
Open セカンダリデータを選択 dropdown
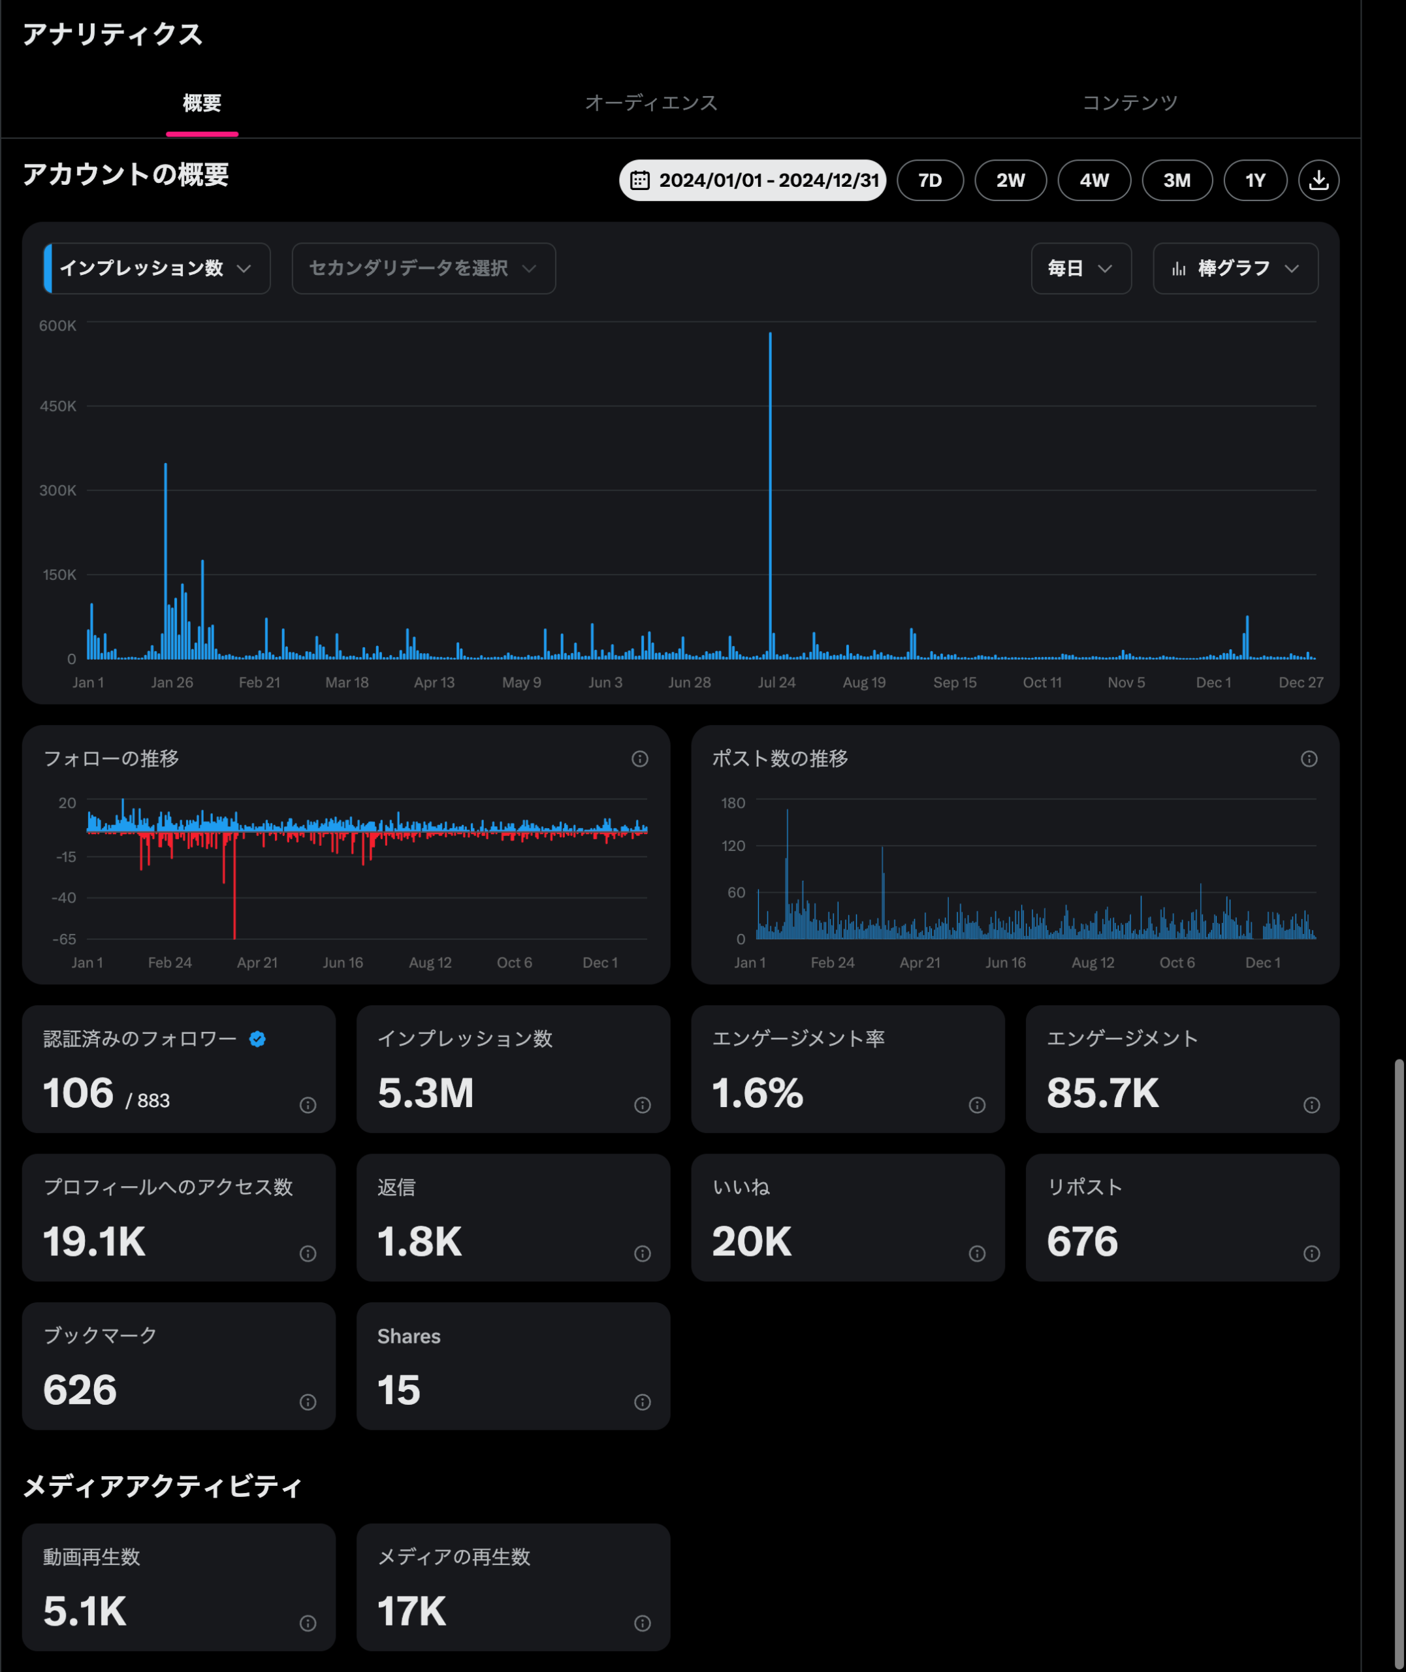423,268
